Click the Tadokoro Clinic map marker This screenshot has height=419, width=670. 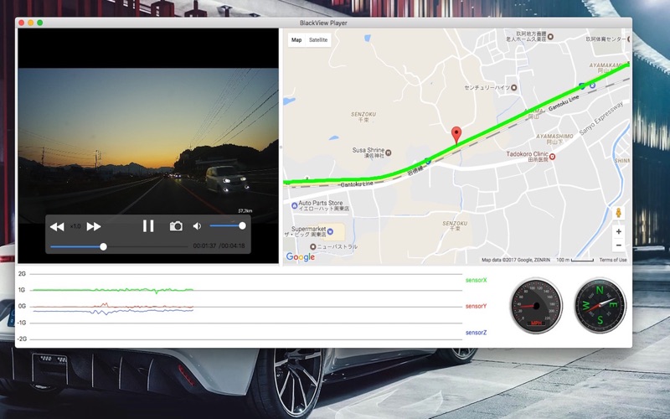click(552, 157)
